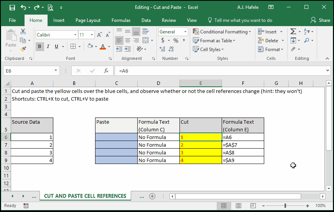Click the Cut scissors icon
334x212 pixels.
23,31
